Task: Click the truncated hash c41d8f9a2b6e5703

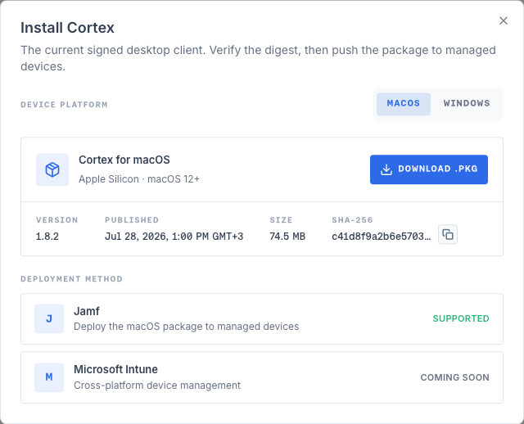Action: click(382, 237)
